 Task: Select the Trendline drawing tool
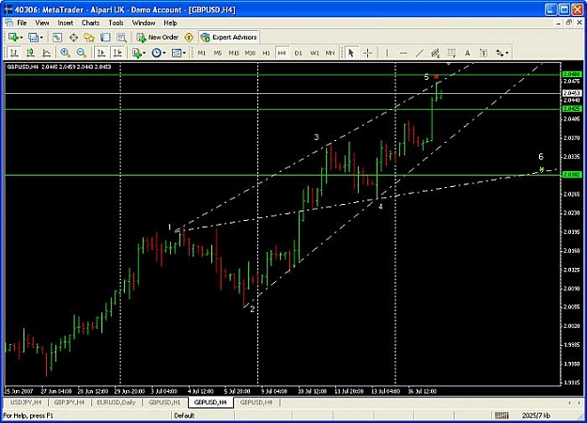[419, 53]
